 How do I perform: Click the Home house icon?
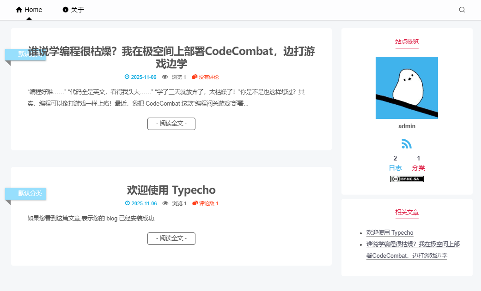[19, 10]
